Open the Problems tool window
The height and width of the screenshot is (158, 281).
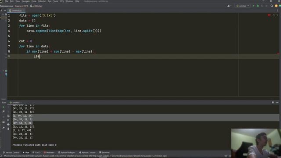click(x=49, y=152)
